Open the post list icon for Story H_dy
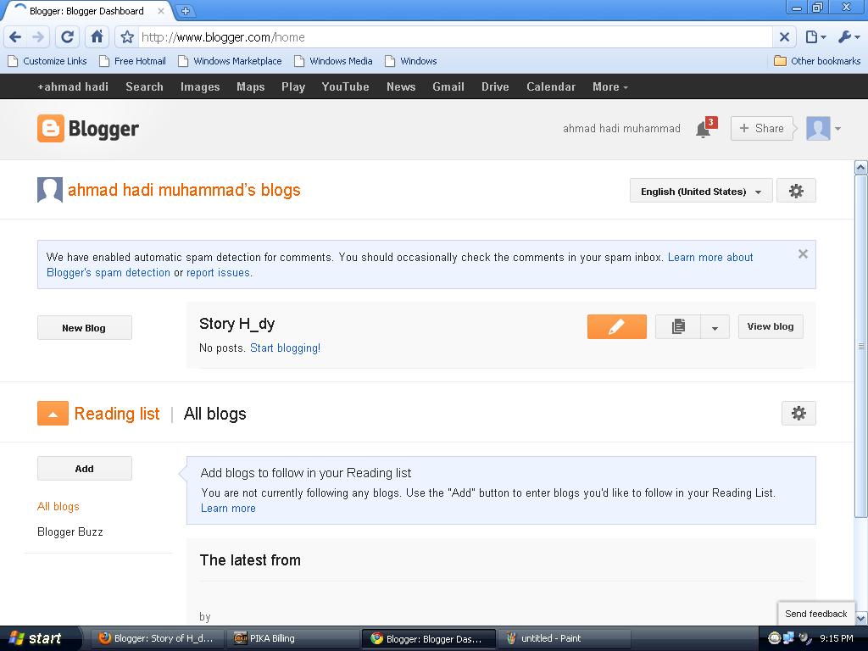 point(678,326)
